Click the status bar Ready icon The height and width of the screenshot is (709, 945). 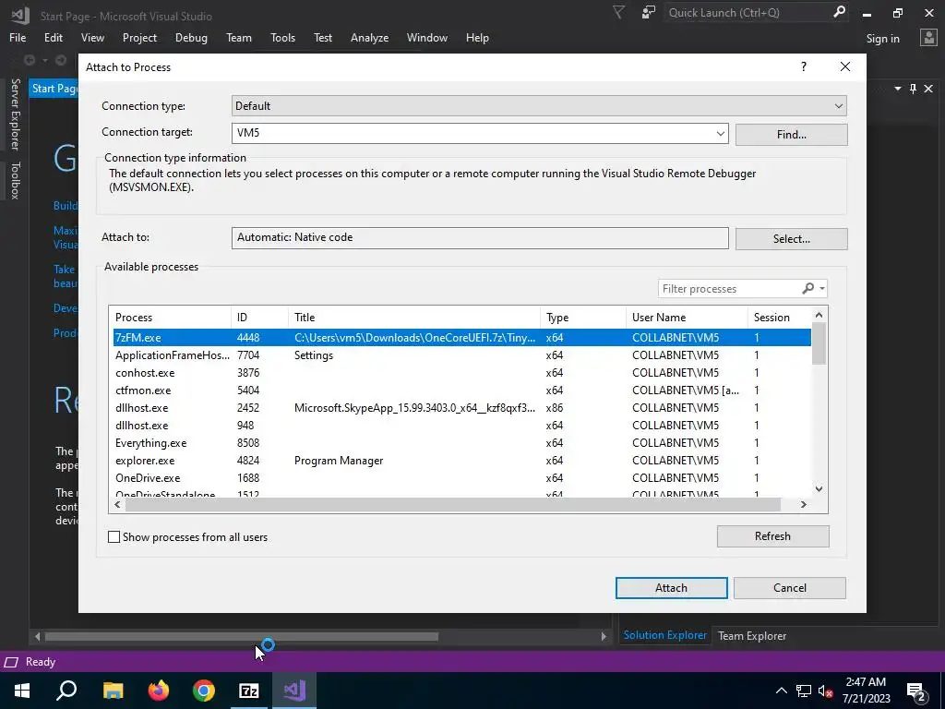11,662
